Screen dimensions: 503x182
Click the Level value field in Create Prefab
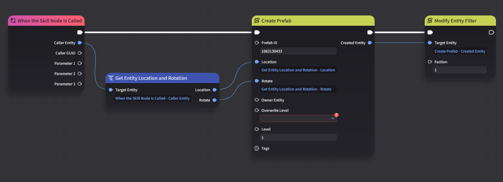[x=298, y=138]
